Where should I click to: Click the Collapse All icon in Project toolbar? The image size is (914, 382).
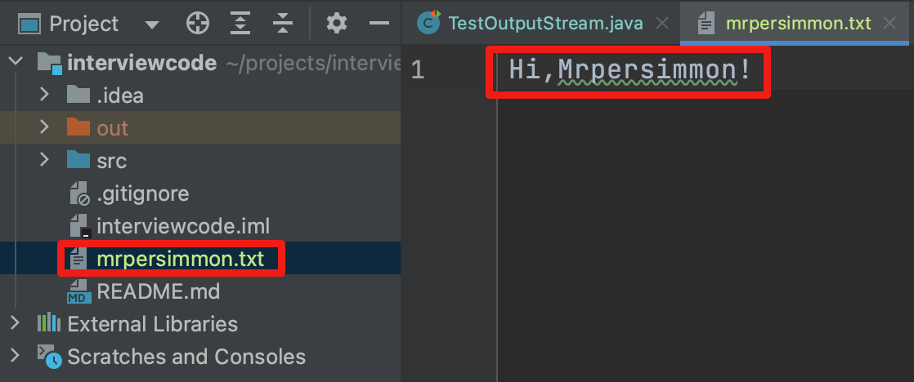[283, 24]
